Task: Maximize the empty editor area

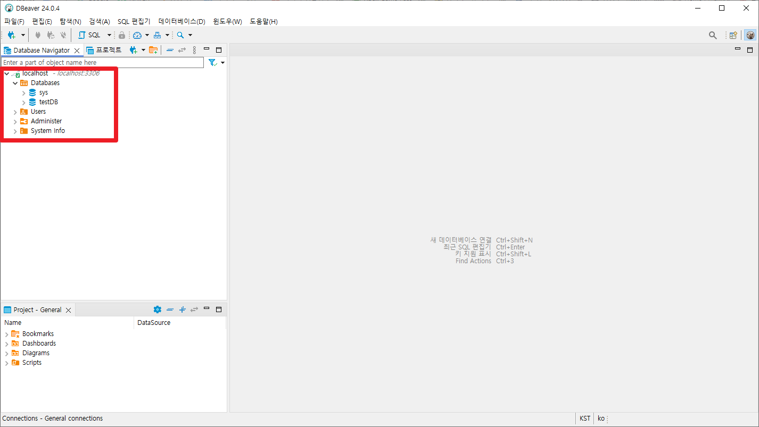Action: tap(750, 50)
